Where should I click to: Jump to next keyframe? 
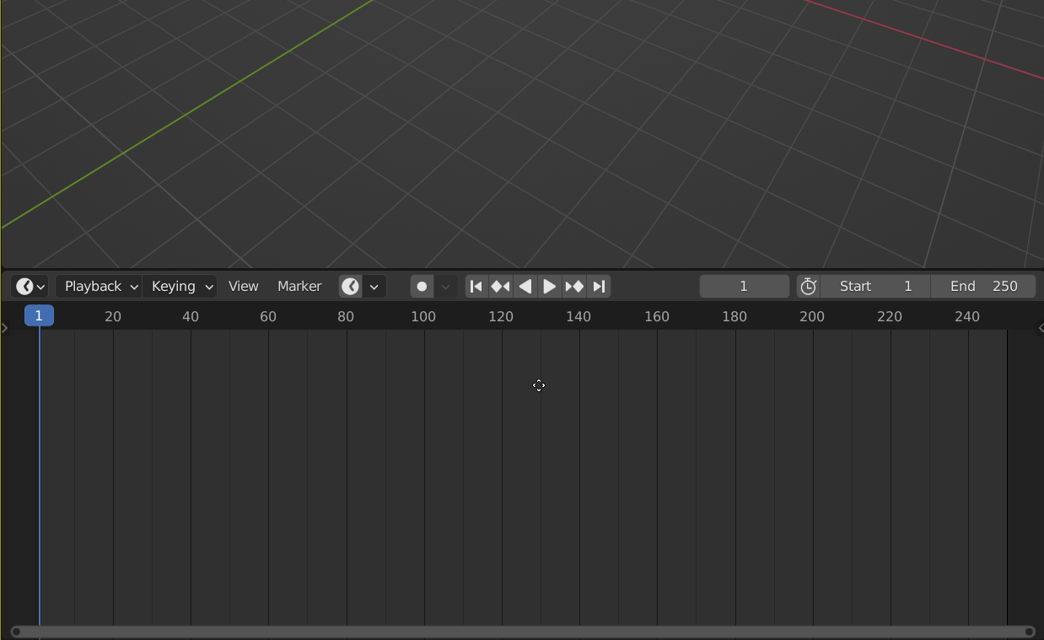[574, 287]
